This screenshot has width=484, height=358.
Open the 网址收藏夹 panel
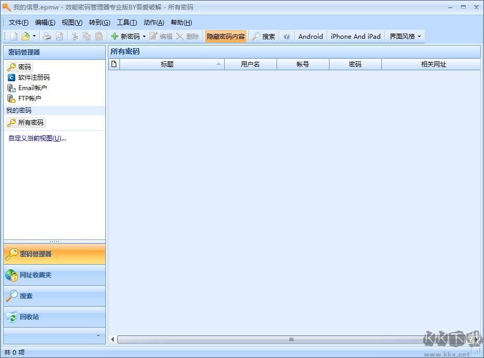tap(37, 275)
